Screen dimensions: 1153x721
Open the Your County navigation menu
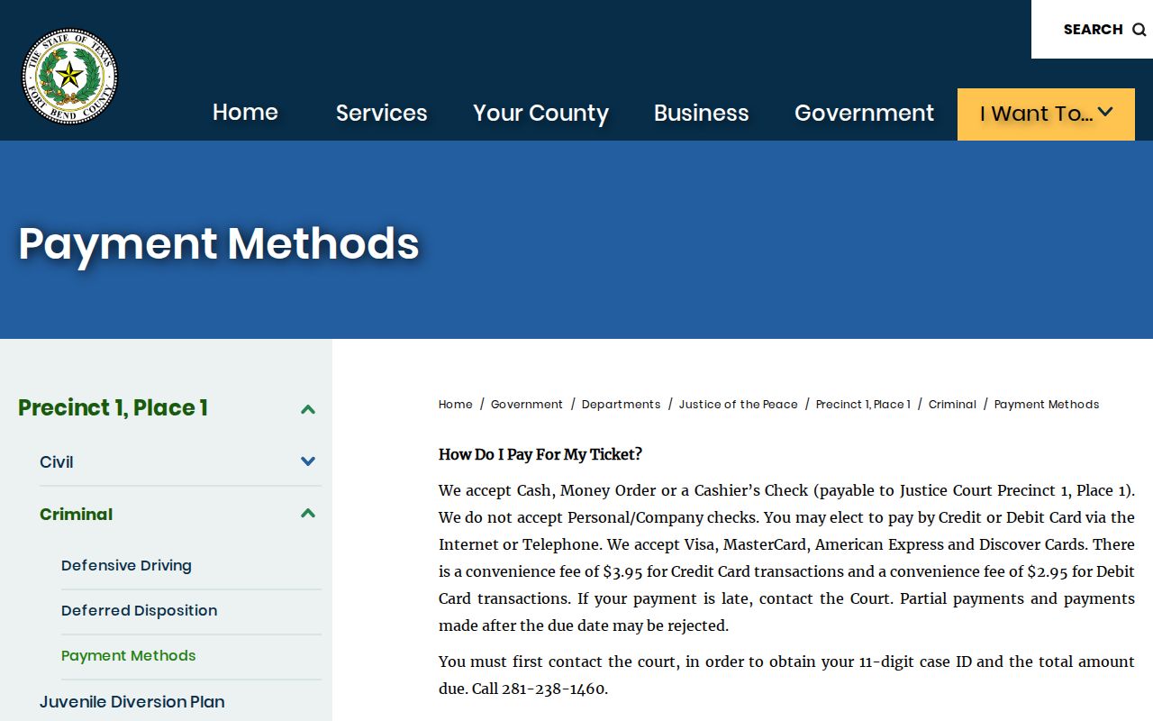[x=540, y=113]
